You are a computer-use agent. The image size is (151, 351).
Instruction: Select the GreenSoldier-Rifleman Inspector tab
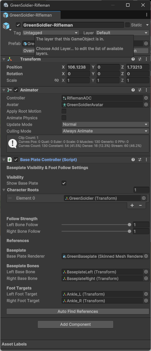coord(30,15)
